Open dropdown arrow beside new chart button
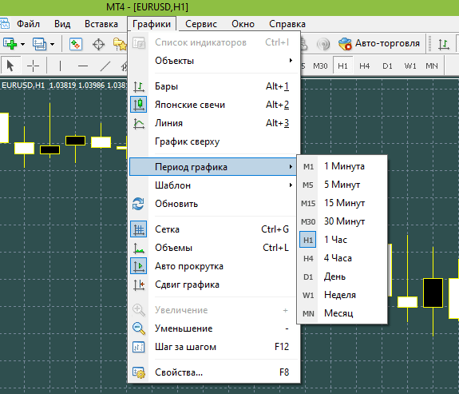459x394 pixels. click(22, 45)
